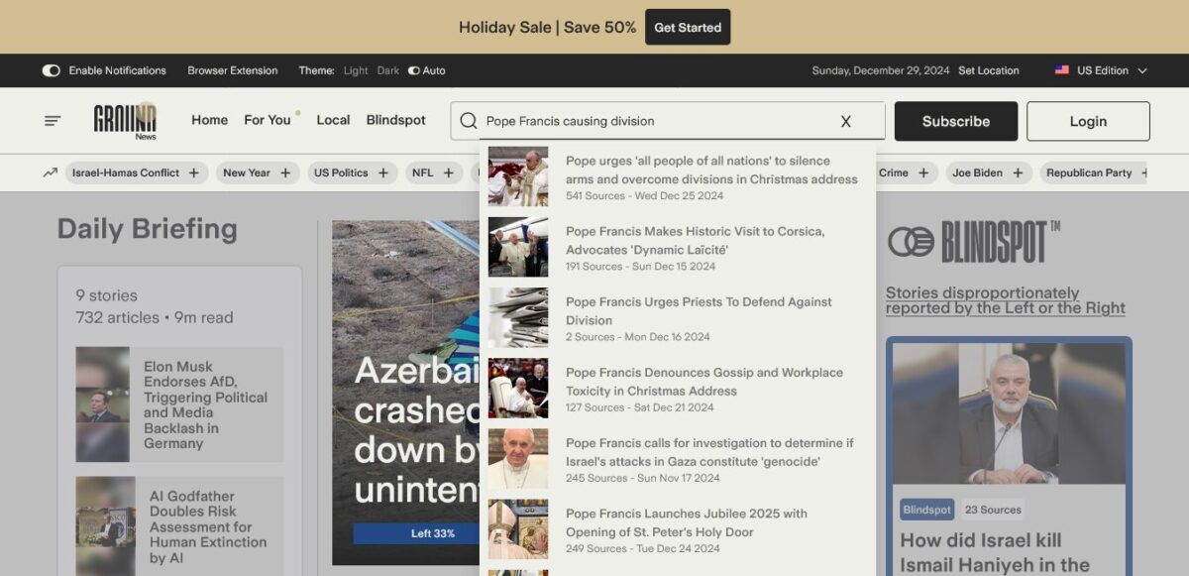
Task: Click Get Started in sale banner
Action: point(688,27)
